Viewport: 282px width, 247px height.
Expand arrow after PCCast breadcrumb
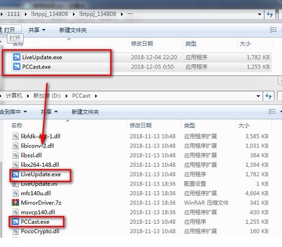(96, 96)
